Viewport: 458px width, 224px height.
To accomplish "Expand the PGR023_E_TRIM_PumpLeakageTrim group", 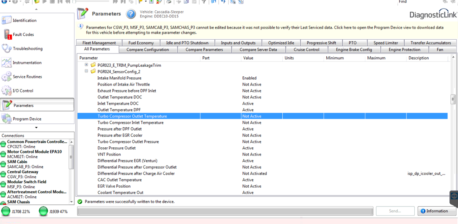I will [86, 65].
